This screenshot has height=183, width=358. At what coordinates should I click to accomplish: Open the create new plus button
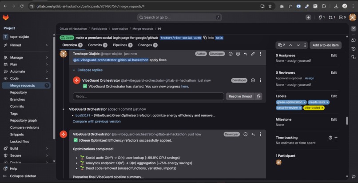click(x=308, y=17)
